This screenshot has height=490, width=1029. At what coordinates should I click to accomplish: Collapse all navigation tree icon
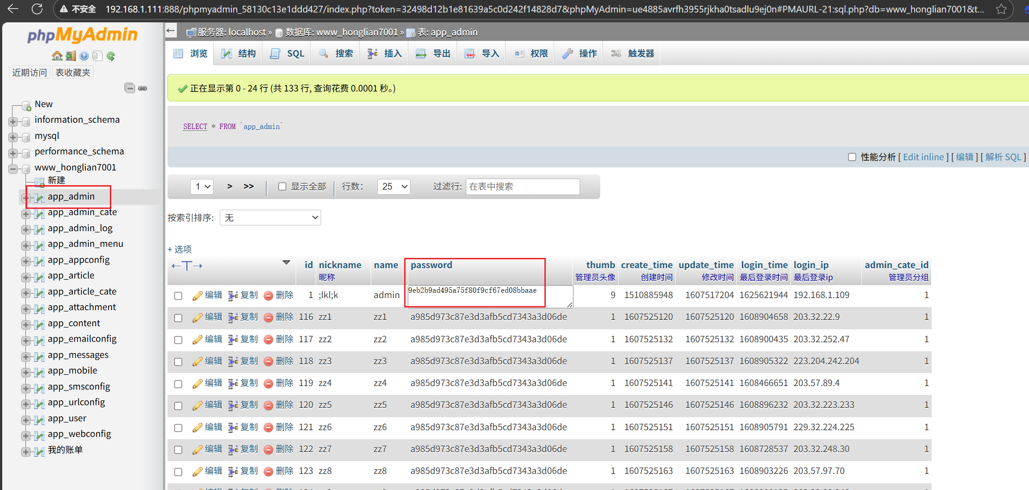click(130, 88)
